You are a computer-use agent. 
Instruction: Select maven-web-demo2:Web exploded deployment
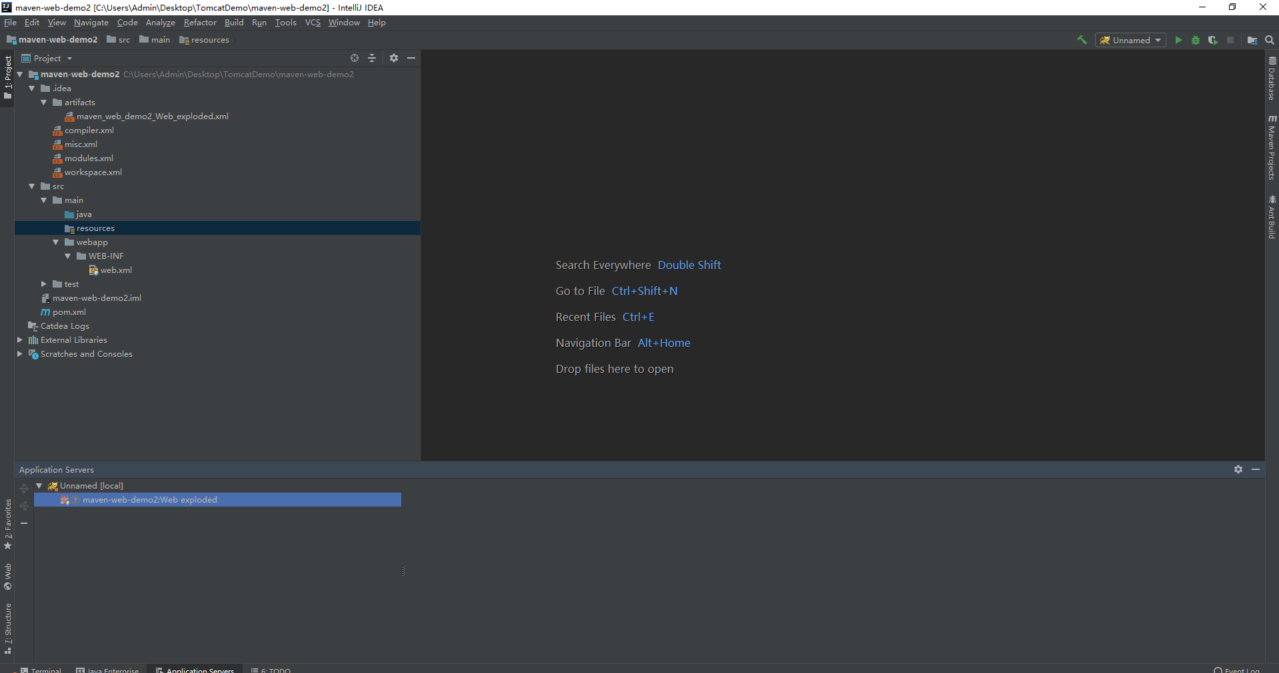click(149, 500)
